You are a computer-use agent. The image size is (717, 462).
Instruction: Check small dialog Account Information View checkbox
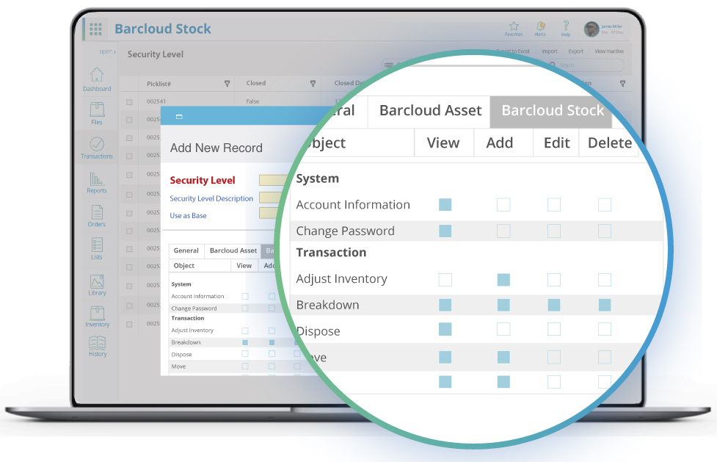[245, 296]
